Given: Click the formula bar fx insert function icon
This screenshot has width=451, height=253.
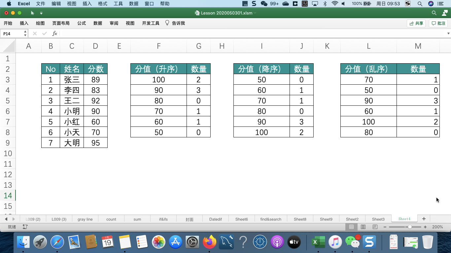Looking at the screenshot, I should click(55, 34).
